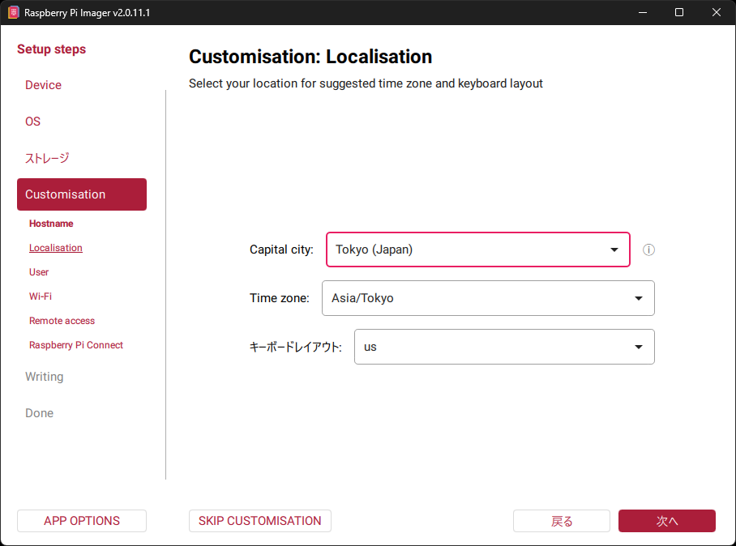Open the User sub-step
The height and width of the screenshot is (546, 736).
click(39, 272)
